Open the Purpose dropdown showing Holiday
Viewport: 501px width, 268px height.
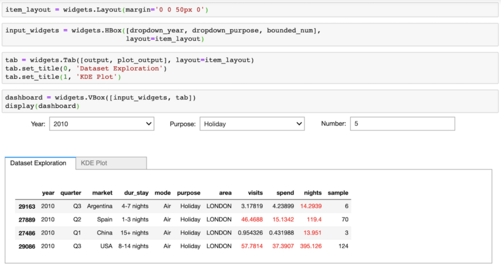pyautogui.click(x=252, y=124)
